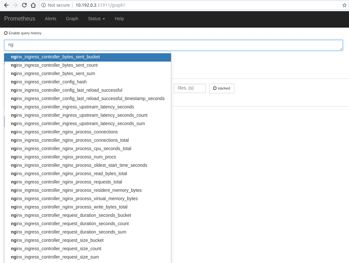Click the browser back navigation icon
The image size is (349, 263).
6,5
